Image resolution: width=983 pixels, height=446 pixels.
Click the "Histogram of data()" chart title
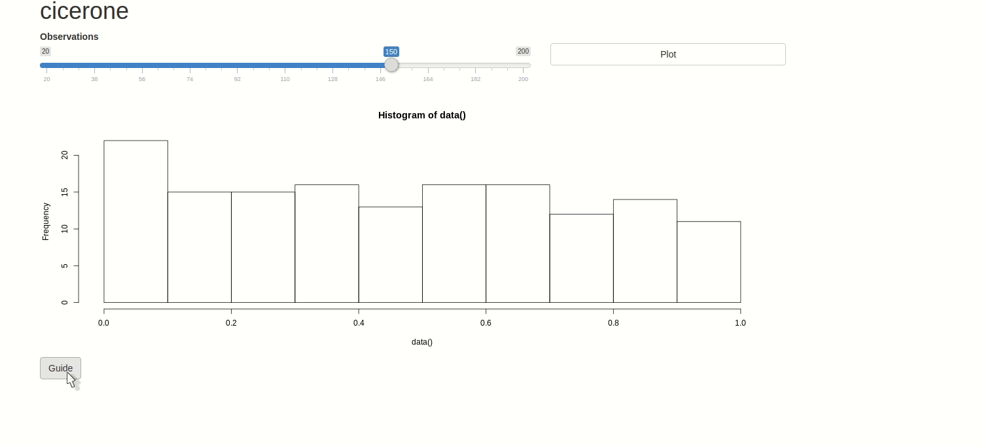422,115
